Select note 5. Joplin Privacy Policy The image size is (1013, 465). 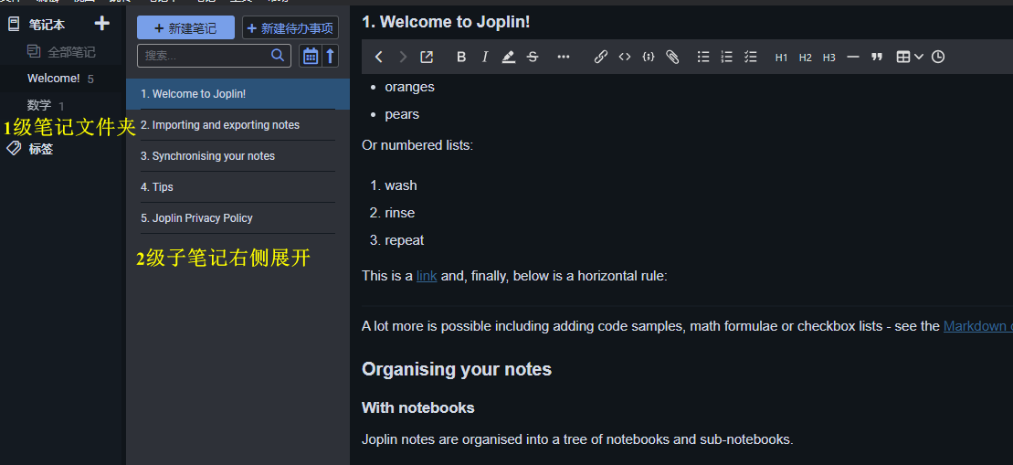[237, 217]
